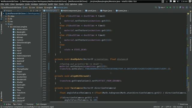This screenshot has height=108, width=192.
Task: Switch to the Game.java editor tab
Action: click(x=122, y=11)
